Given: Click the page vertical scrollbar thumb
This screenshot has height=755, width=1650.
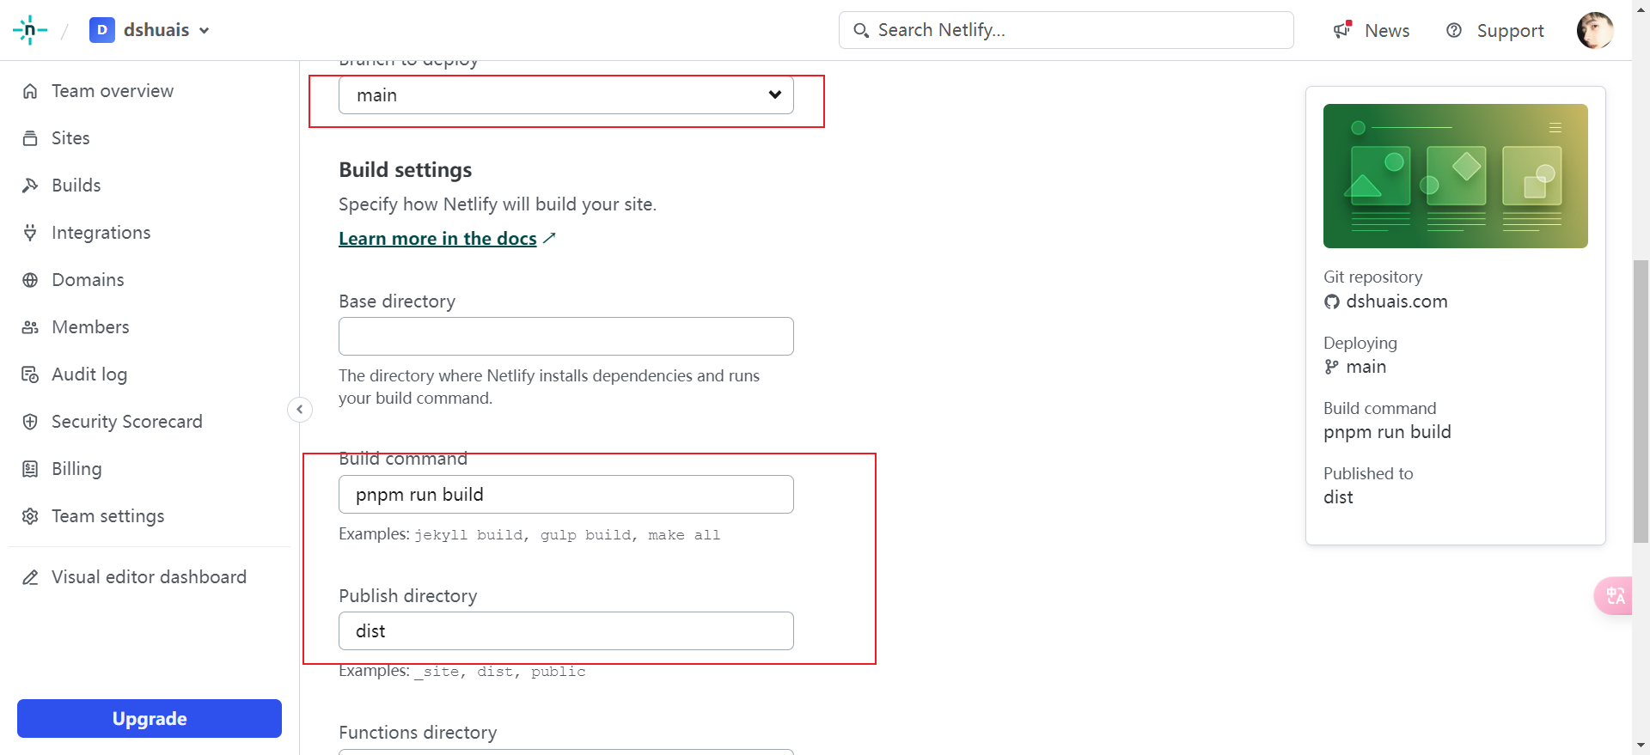Looking at the screenshot, I should [x=1641, y=401].
